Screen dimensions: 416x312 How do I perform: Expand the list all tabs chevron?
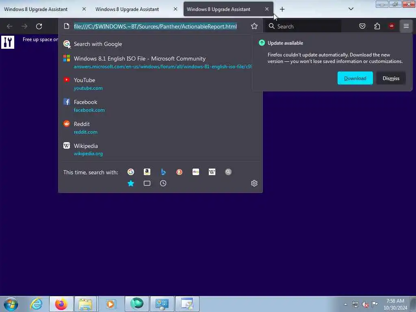(351, 9)
